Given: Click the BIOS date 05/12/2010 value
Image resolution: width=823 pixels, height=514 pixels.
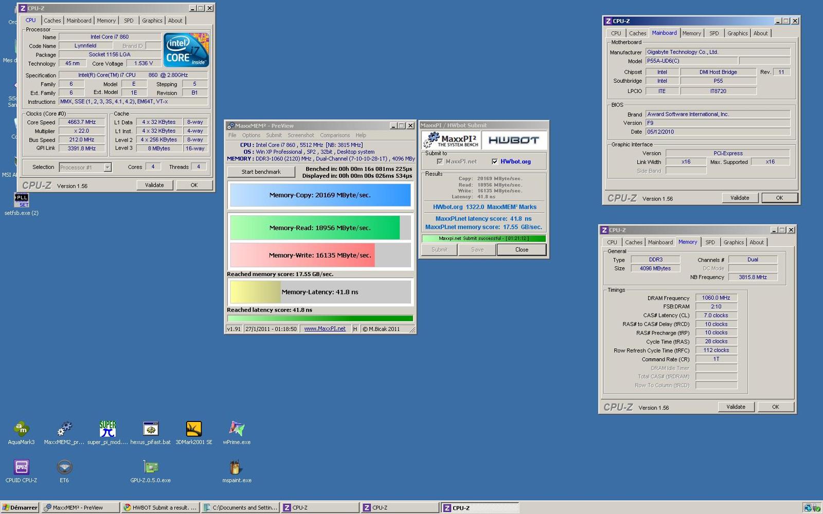Looking at the screenshot, I should (x=718, y=132).
